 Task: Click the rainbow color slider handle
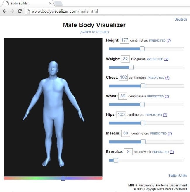click(63, 178)
